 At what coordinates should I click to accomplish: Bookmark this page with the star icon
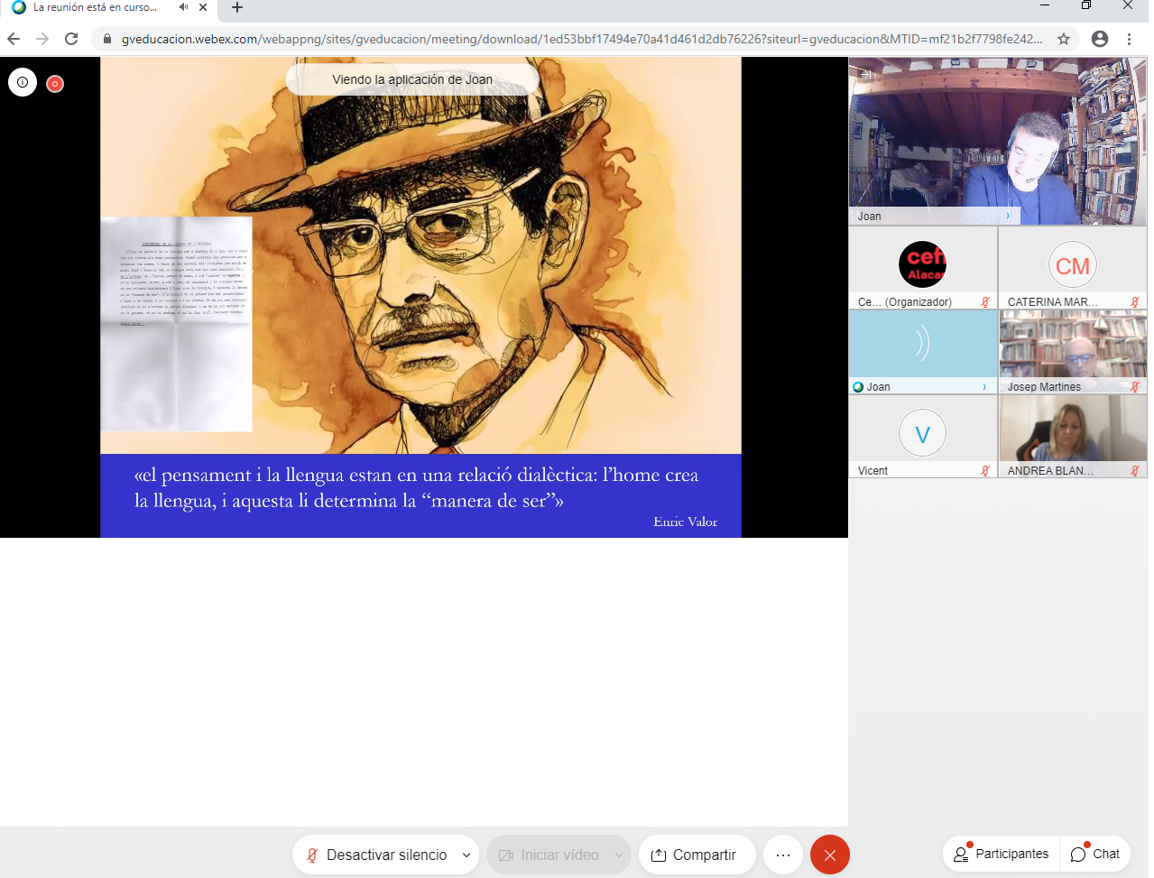(x=1064, y=39)
